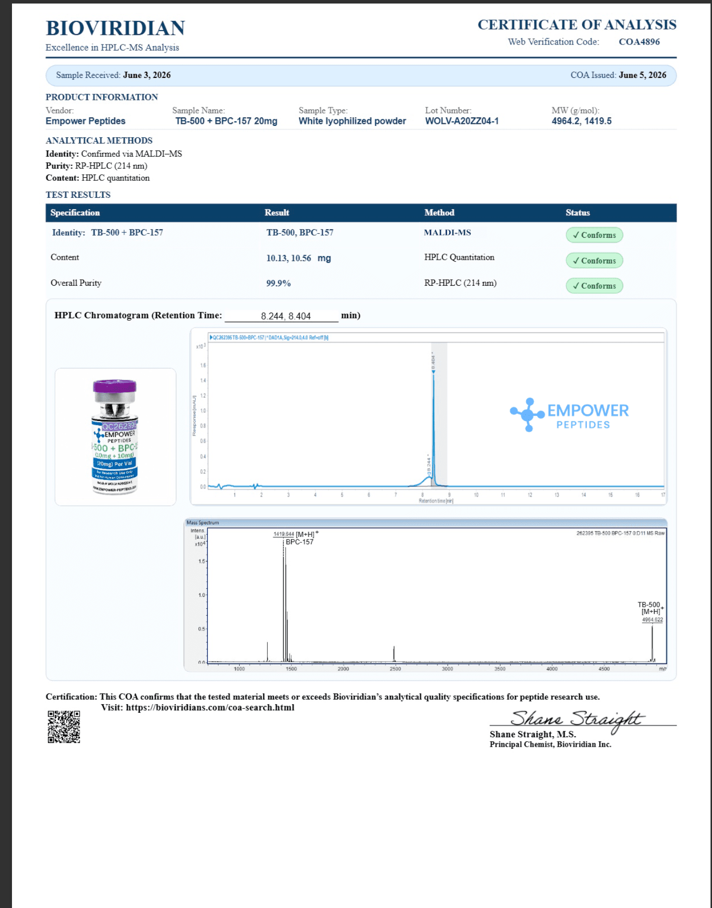
Task: Select the purity result 99.9%
Action: [x=279, y=283]
